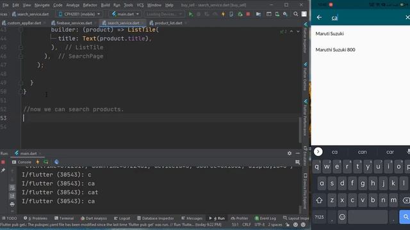
Task: Collapse code fold at line 43
Action: (x=21, y=30)
